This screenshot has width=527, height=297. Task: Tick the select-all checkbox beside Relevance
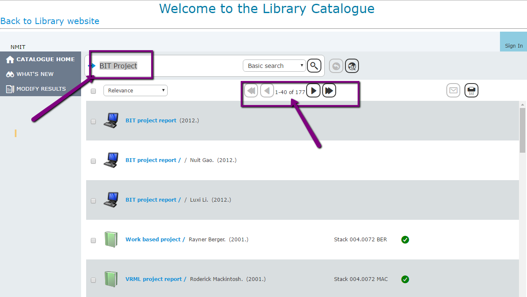(x=93, y=91)
